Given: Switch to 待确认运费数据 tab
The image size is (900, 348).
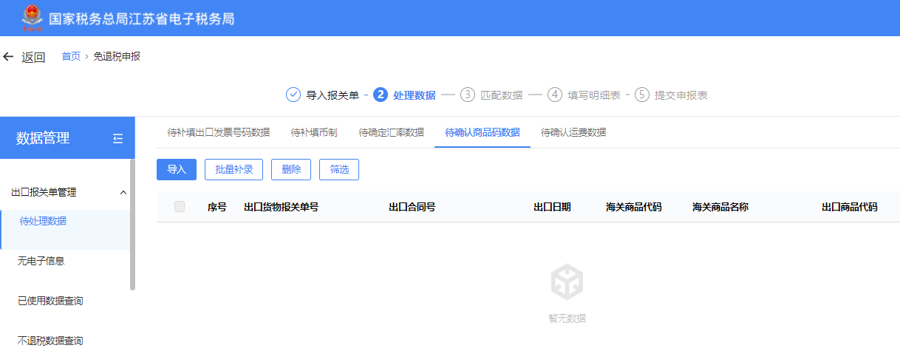Looking at the screenshot, I should [x=573, y=133].
